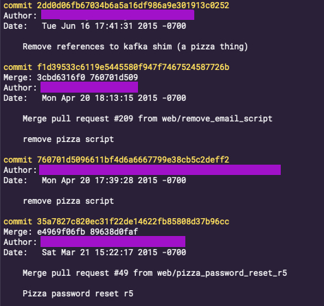Viewport: 324px width, 306px height.
Task: Click merge parent hash 3cbd6316f0
Action: pos(61,78)
